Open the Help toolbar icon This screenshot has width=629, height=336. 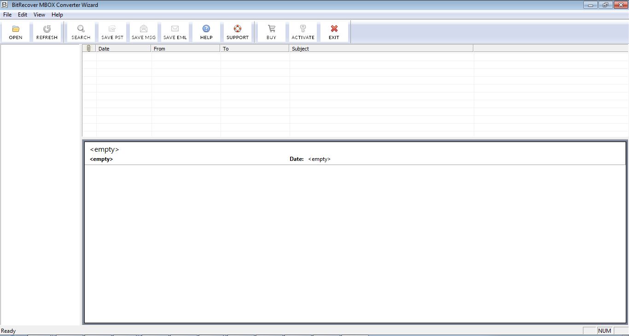(206, 32)
